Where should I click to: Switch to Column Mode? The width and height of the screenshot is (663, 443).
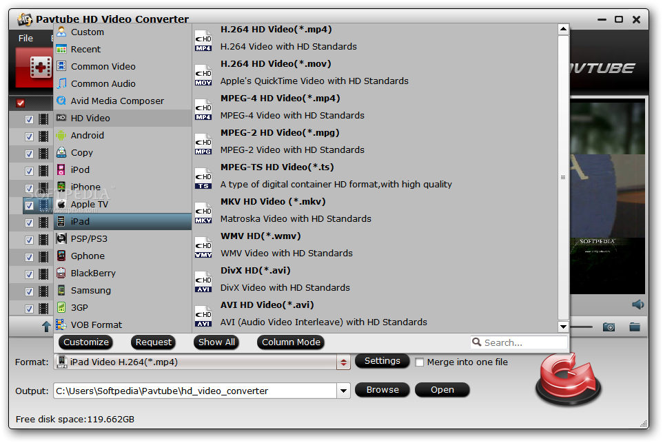click(291, 342)
